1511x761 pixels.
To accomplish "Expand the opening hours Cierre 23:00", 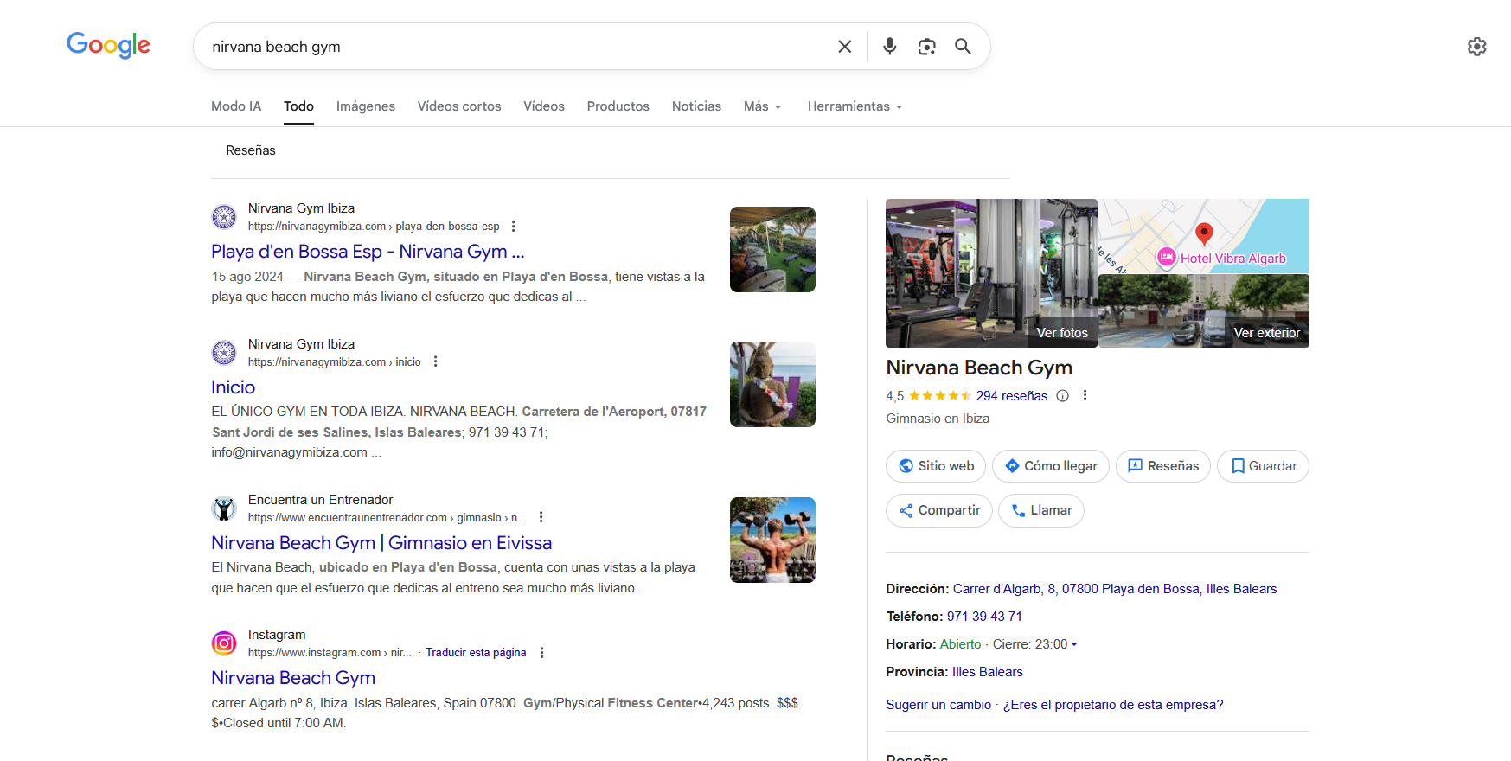I will click(x=1034, y=644).
